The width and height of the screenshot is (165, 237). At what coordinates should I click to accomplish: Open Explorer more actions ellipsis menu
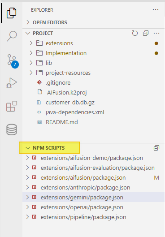[x=156, y=10]
